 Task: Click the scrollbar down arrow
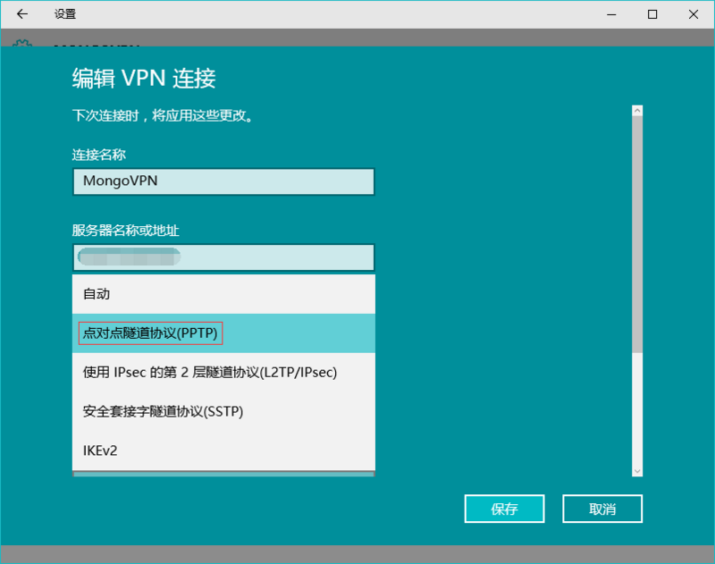point(636,469)
